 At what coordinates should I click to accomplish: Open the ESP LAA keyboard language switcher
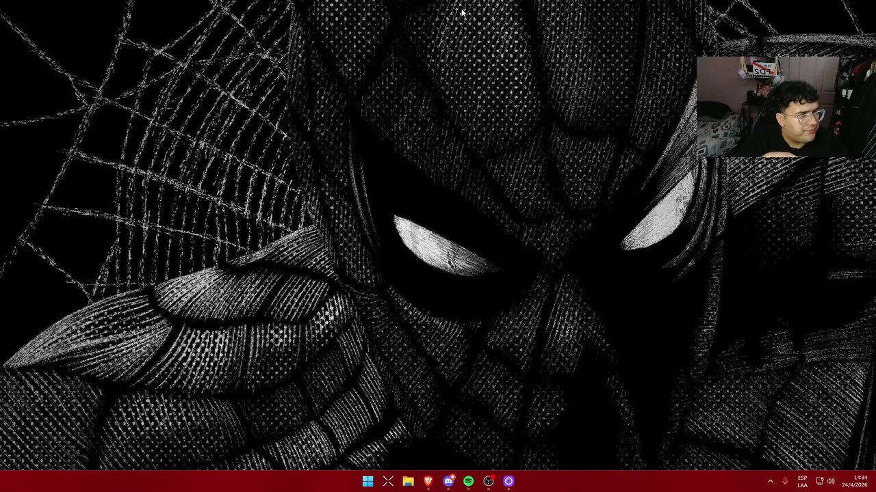tap(802, 481)
